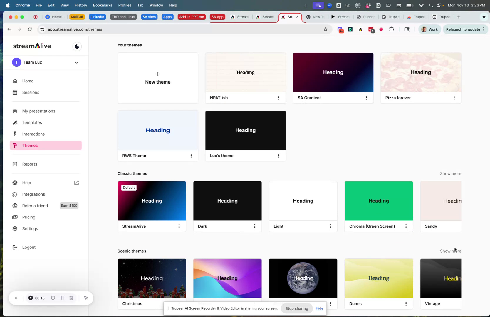
Task: Click the Logout icon in the sidebar
Action: [x=15, y=247]
